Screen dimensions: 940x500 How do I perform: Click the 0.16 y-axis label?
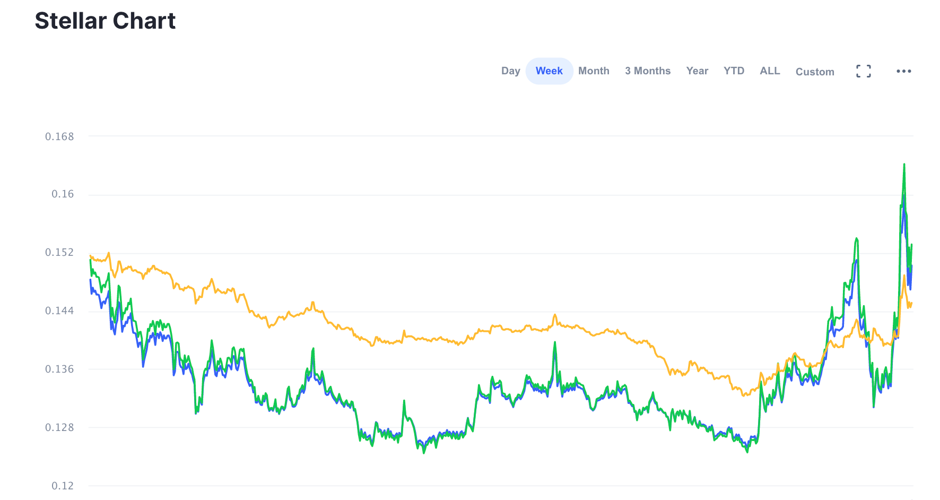(x=63, y=194)
